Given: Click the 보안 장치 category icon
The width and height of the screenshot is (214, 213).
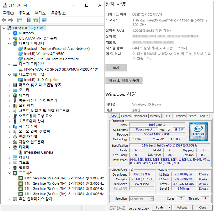Looking at the screenshot, I should click(x=15, y=106).
